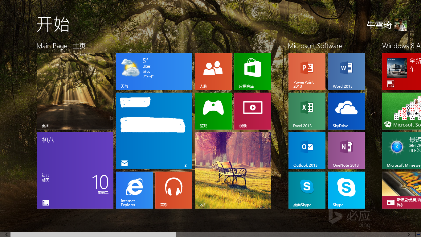Start Outlook 2013

pos(306,150)
